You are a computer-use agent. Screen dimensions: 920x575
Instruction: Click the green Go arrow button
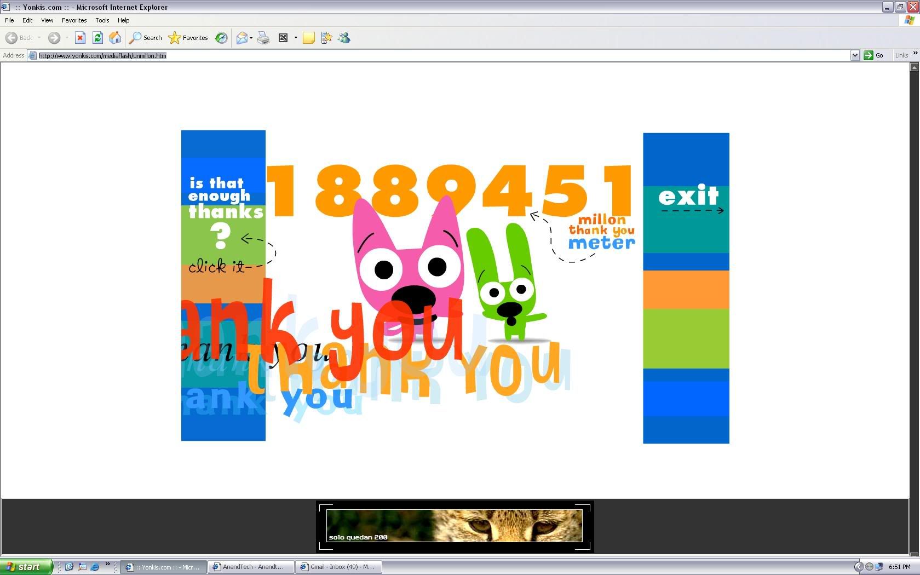pos(868,55)
